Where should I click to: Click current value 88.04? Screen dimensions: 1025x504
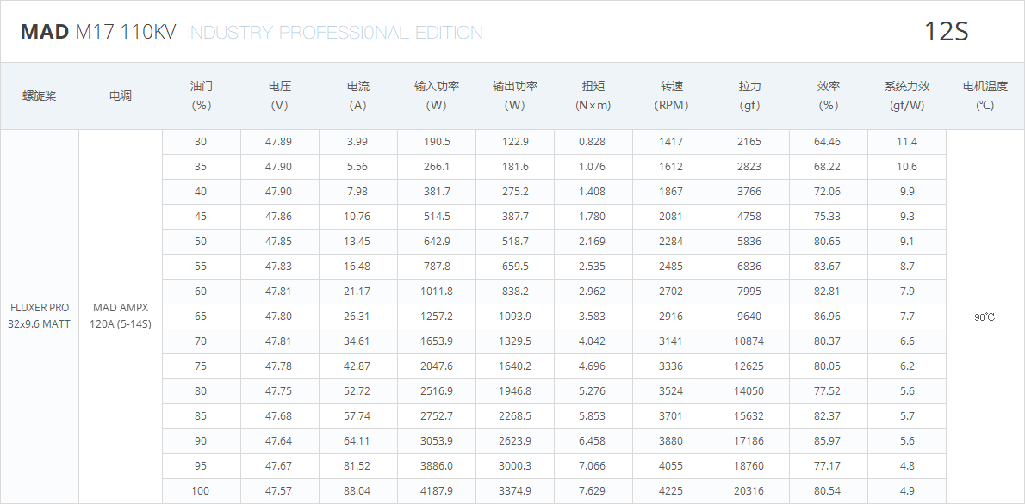(x=357, y=491)
